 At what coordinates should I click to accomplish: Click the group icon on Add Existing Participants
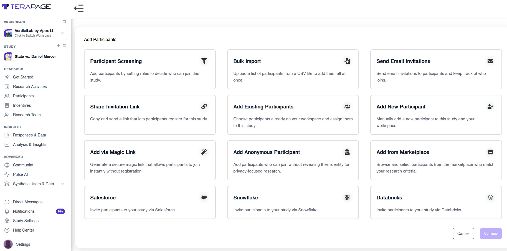click(x=347, y=107)
